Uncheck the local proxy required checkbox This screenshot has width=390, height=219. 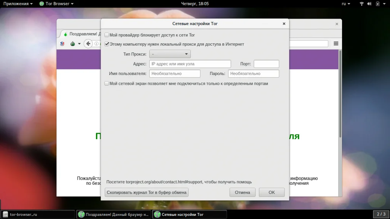click(107, 44)
